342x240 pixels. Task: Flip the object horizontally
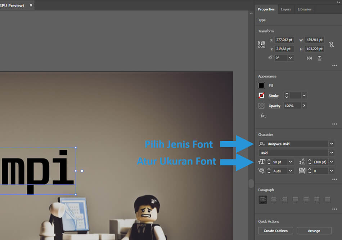tap(309, 58)
